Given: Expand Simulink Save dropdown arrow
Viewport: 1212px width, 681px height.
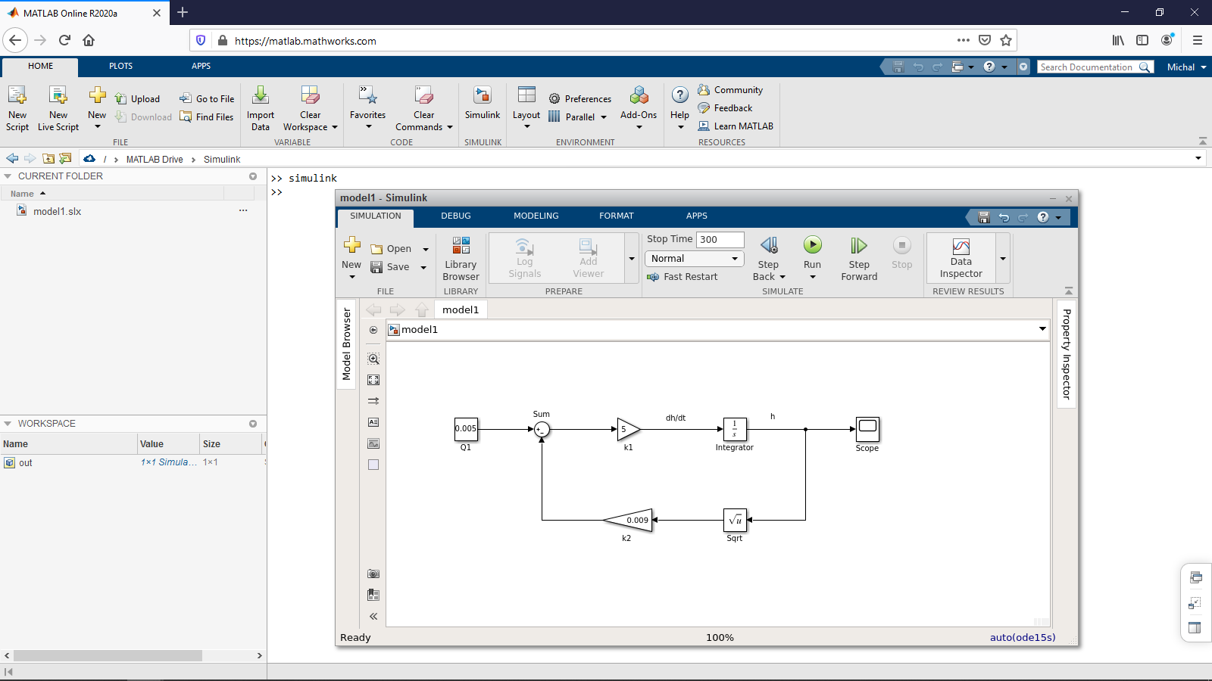Looking at the screenshot, I should [423, 267].
